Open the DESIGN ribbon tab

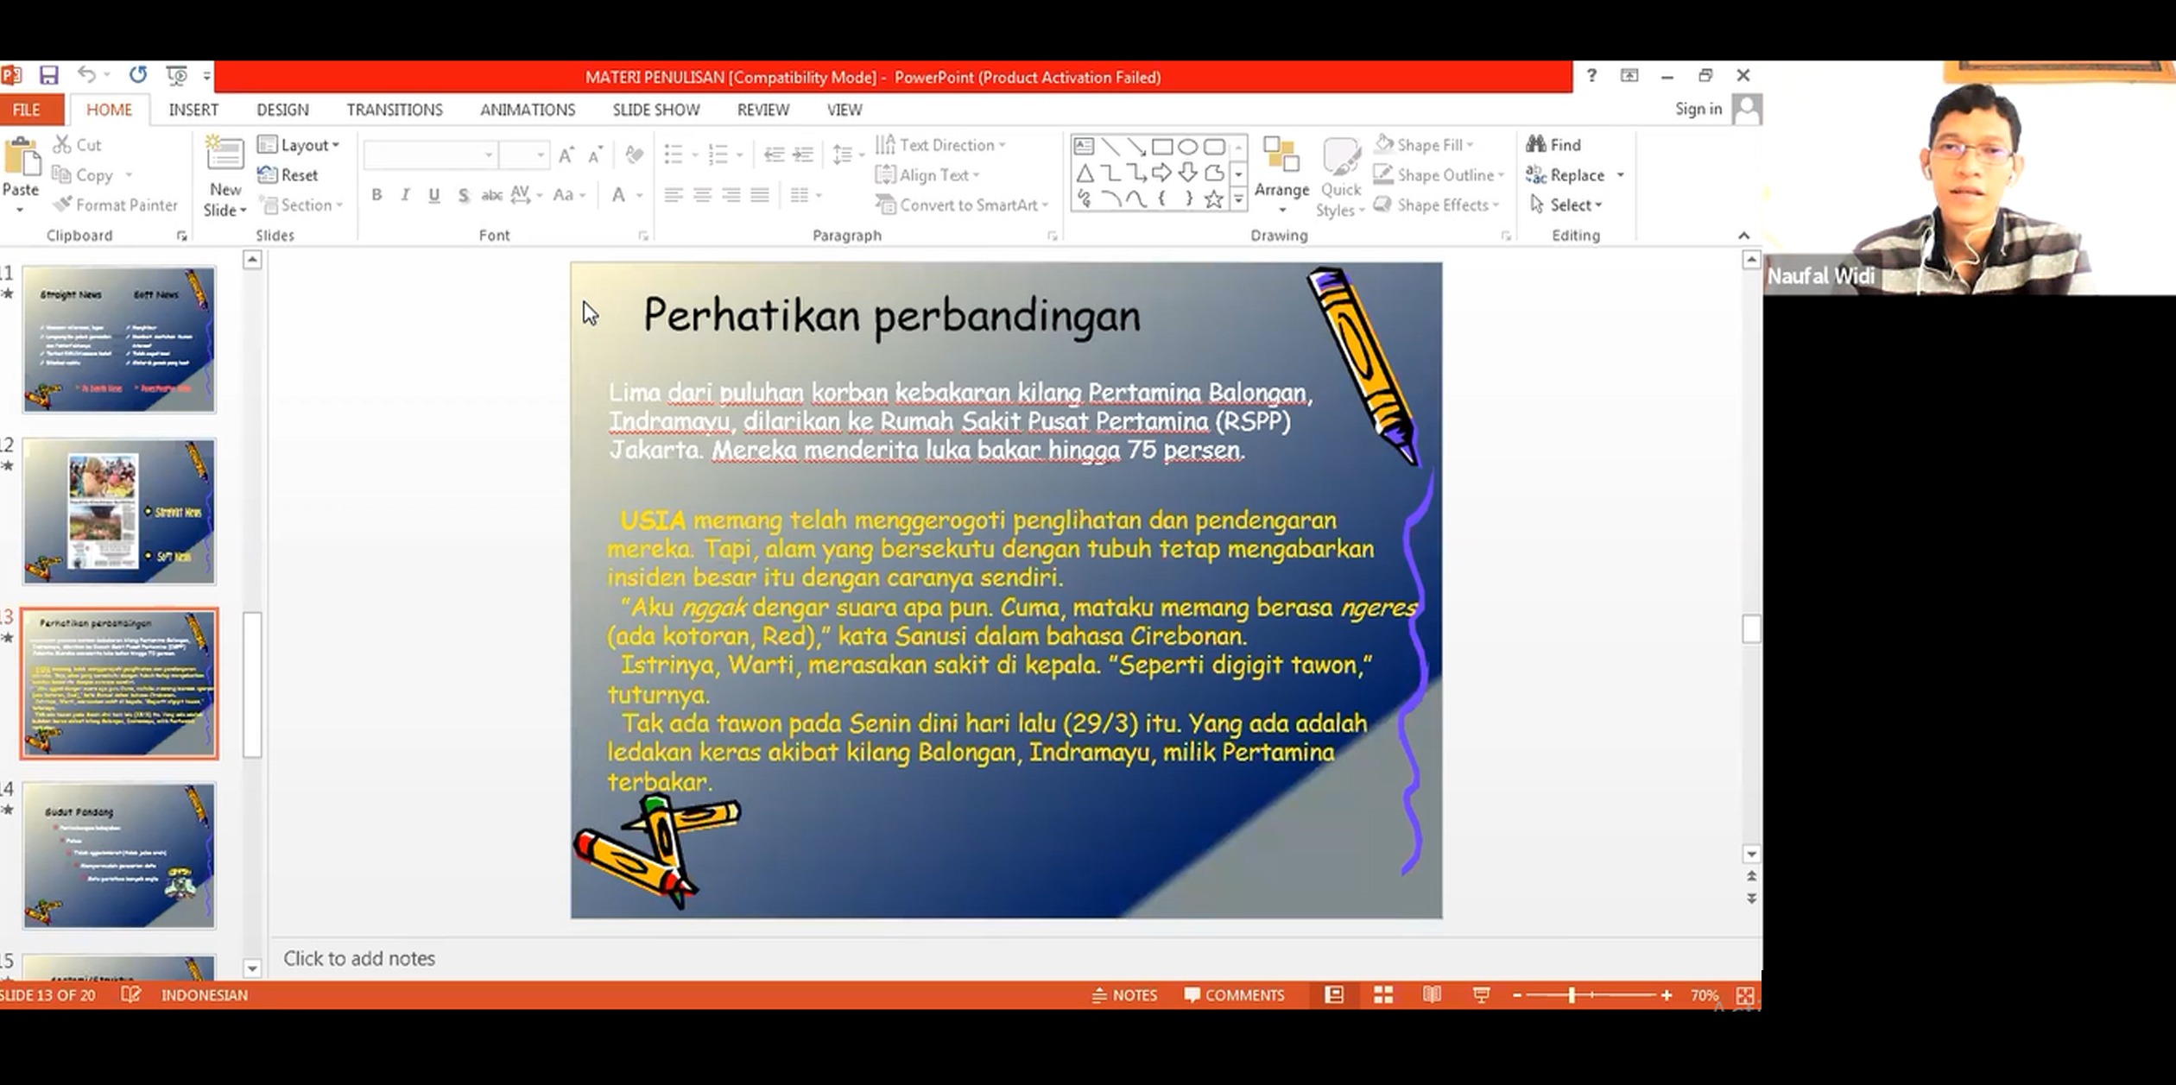[x=282, y=110]
